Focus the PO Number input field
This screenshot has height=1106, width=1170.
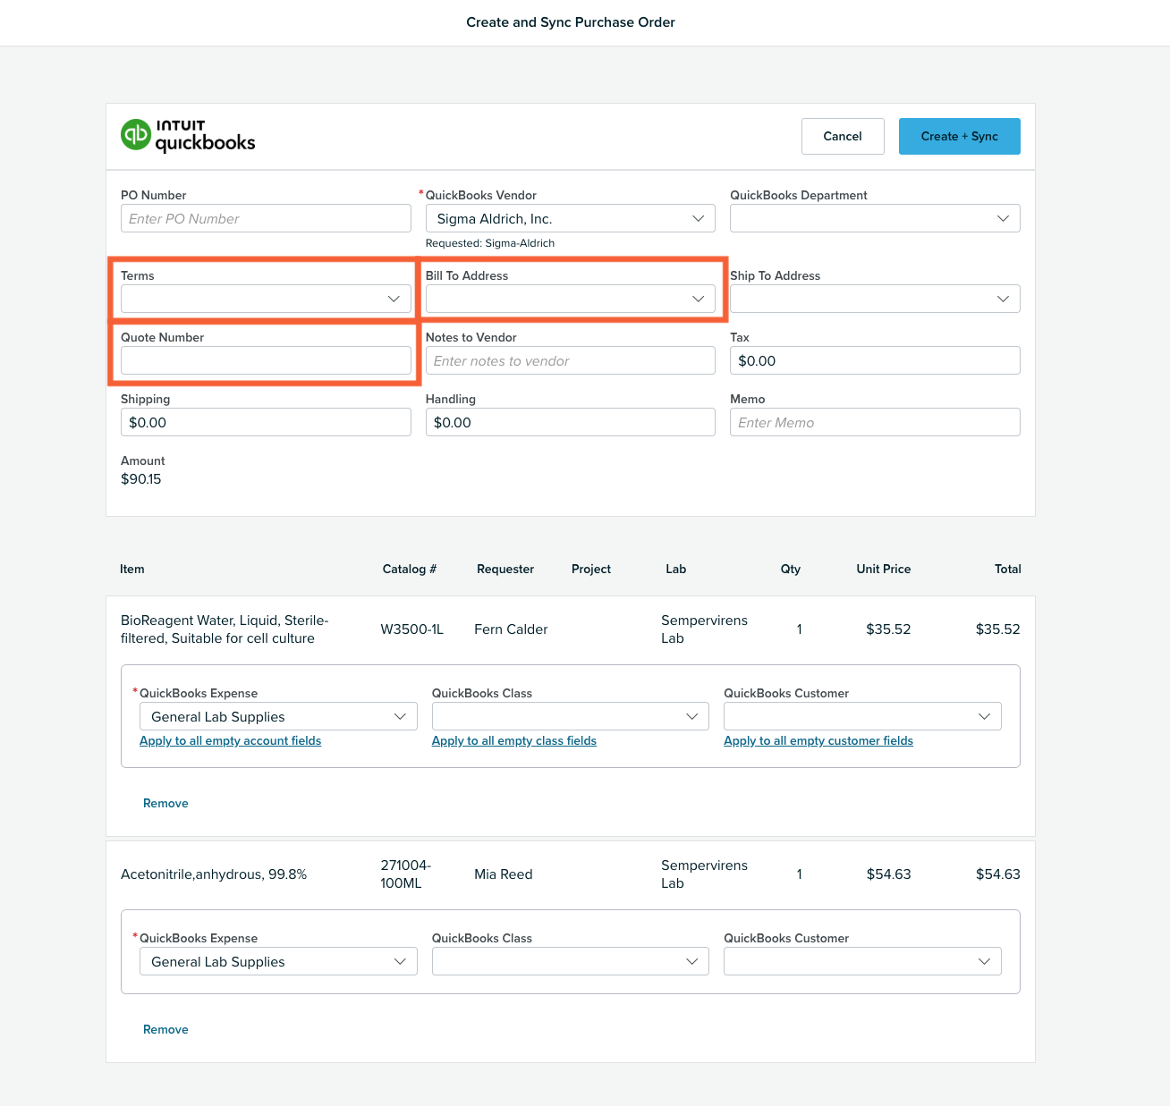(266, 218)
